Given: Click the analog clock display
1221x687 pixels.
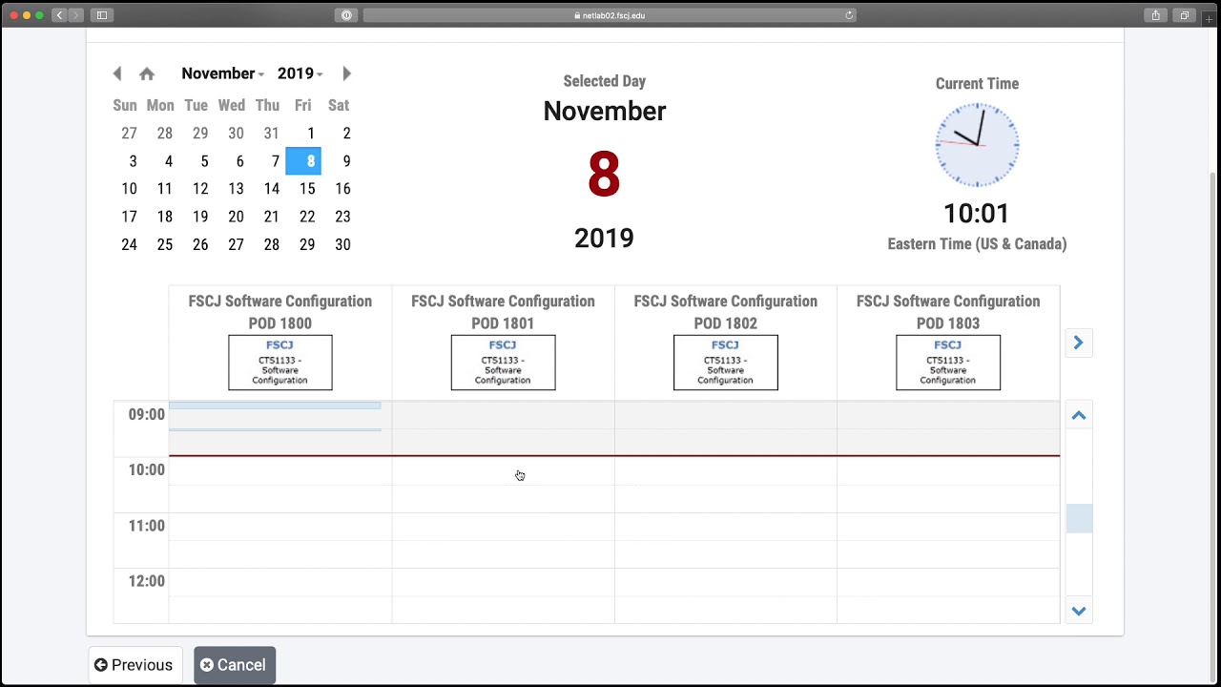Looking at the screenshot, I should (977, 145).
